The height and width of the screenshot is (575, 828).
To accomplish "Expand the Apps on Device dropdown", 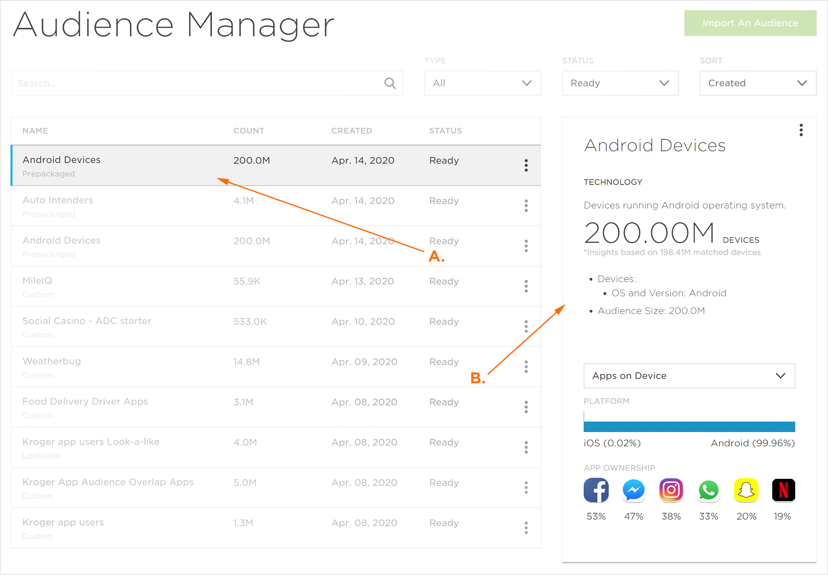I will (x=689, y=376).
